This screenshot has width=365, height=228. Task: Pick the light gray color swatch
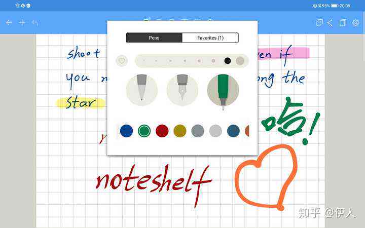click(215, 131)
